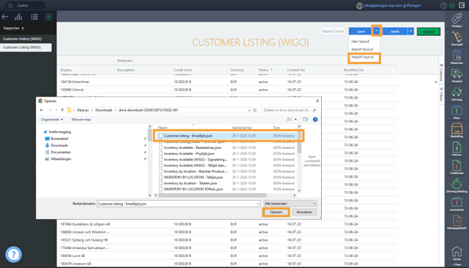
Task: Click the green add plus icon
Action: click(x=48, y=17)
